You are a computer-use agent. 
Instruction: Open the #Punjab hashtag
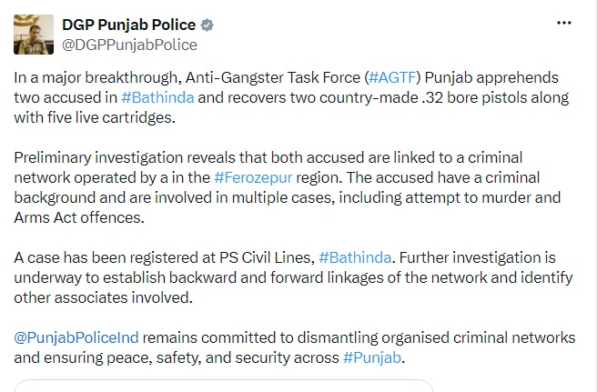click(x=372, y=357)
